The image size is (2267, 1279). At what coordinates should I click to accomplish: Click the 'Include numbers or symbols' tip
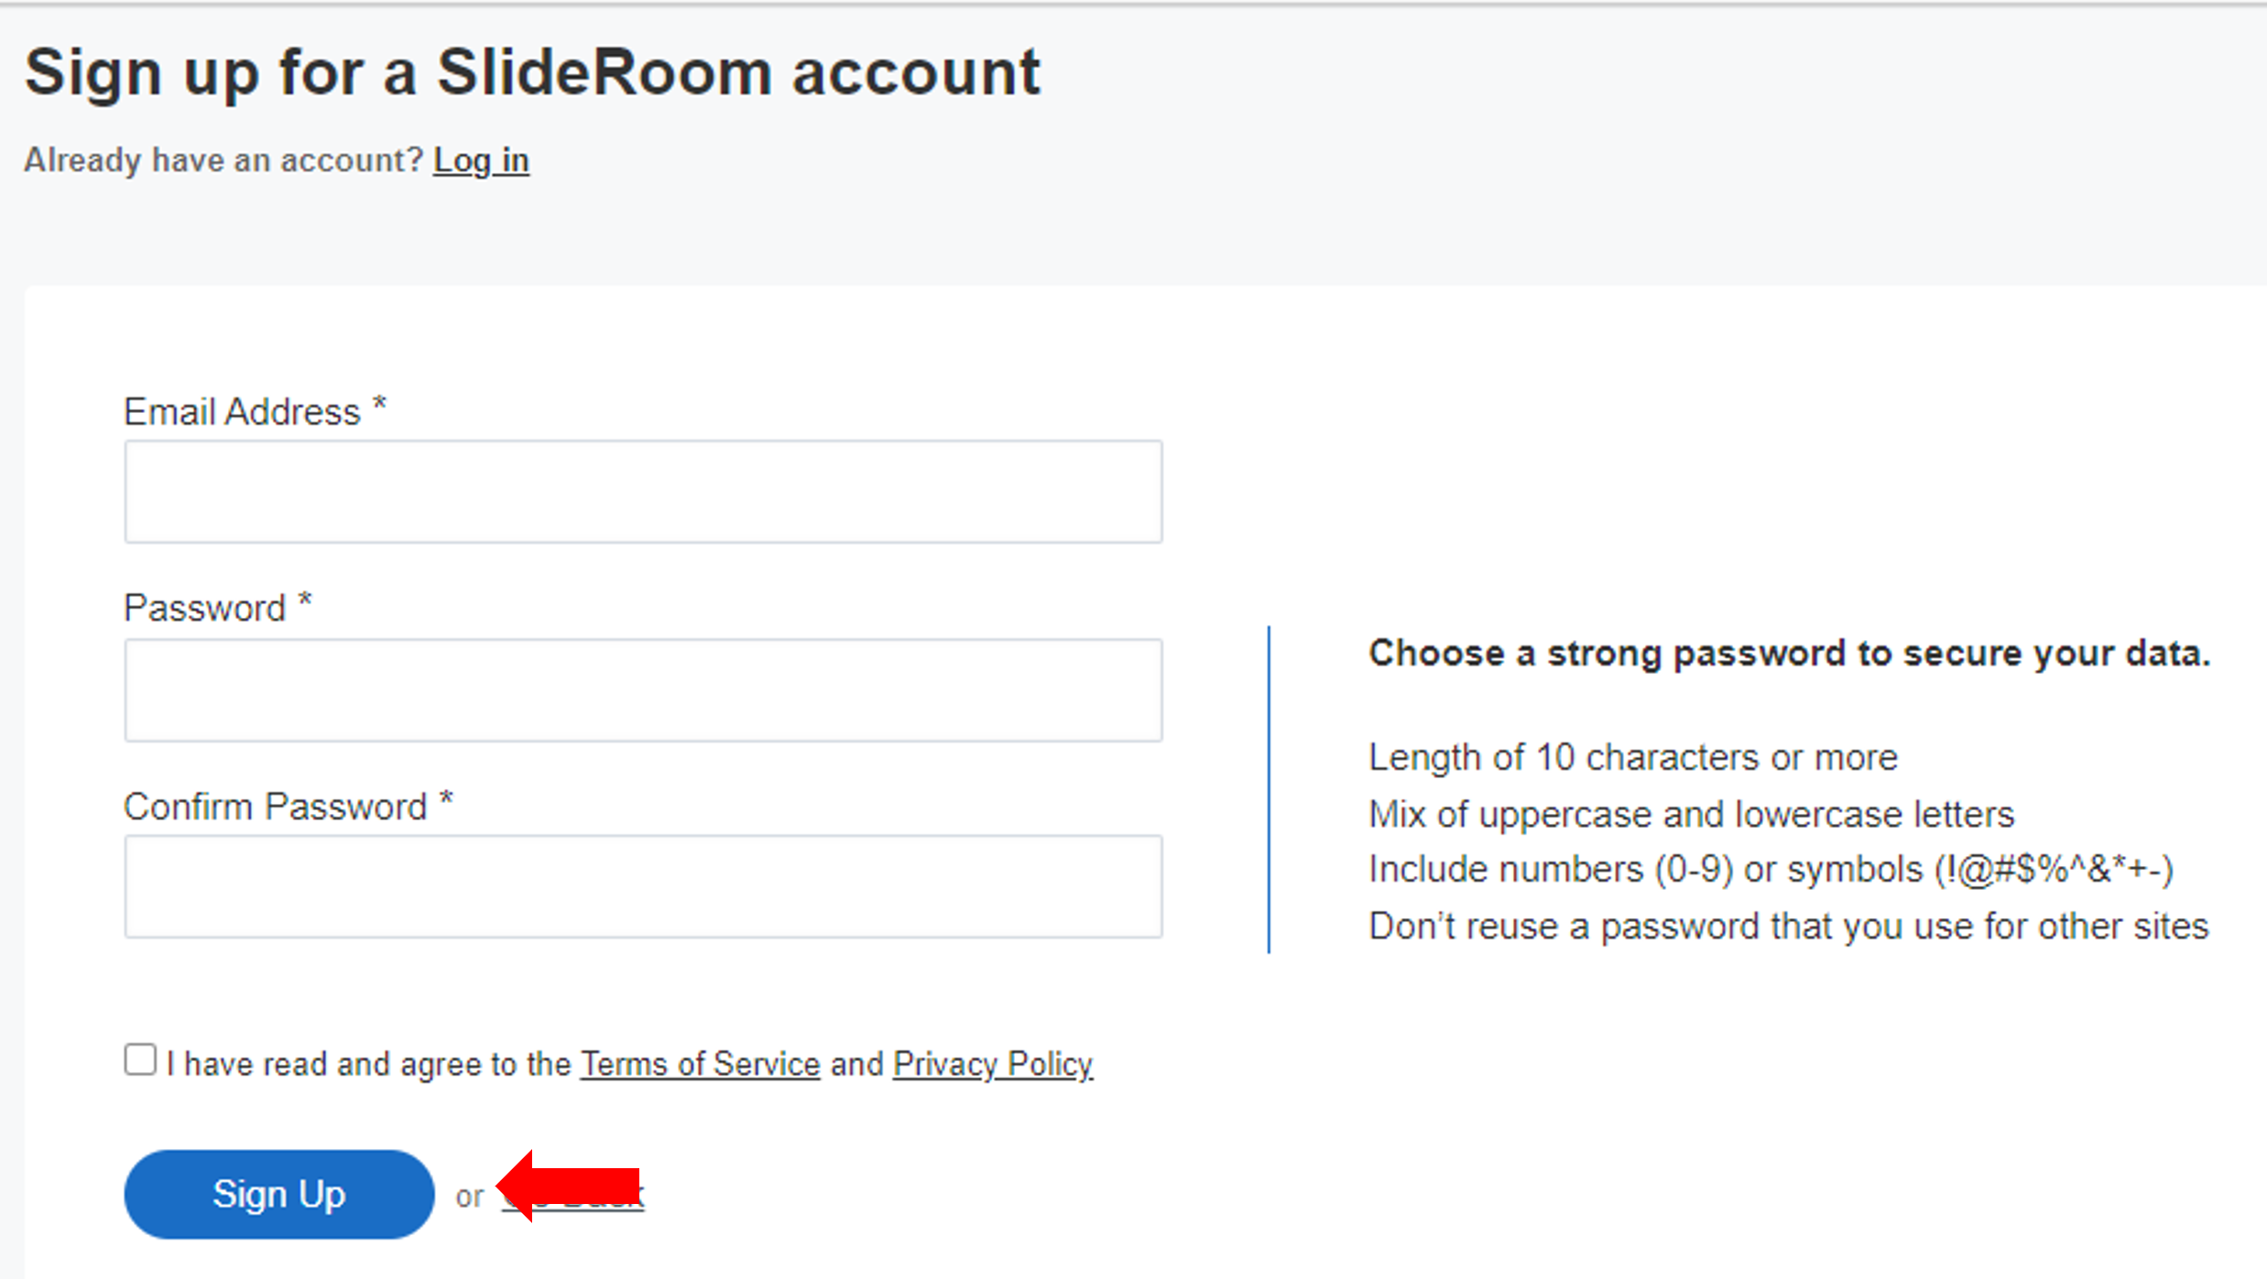[1770, 870]
